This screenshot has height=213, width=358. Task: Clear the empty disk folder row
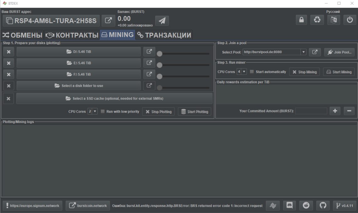[9, 86]
